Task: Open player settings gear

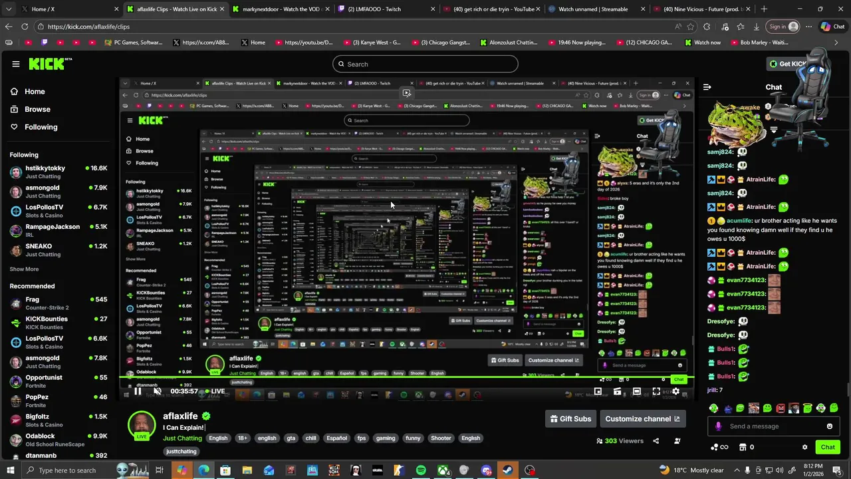Action: coord(675,391)
